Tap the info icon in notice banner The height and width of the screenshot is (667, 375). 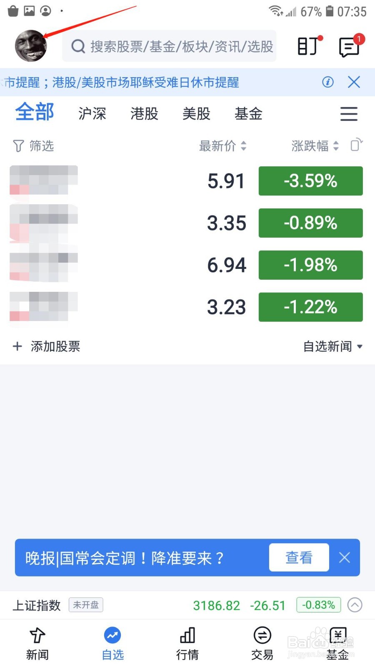[x=328, y=82]
